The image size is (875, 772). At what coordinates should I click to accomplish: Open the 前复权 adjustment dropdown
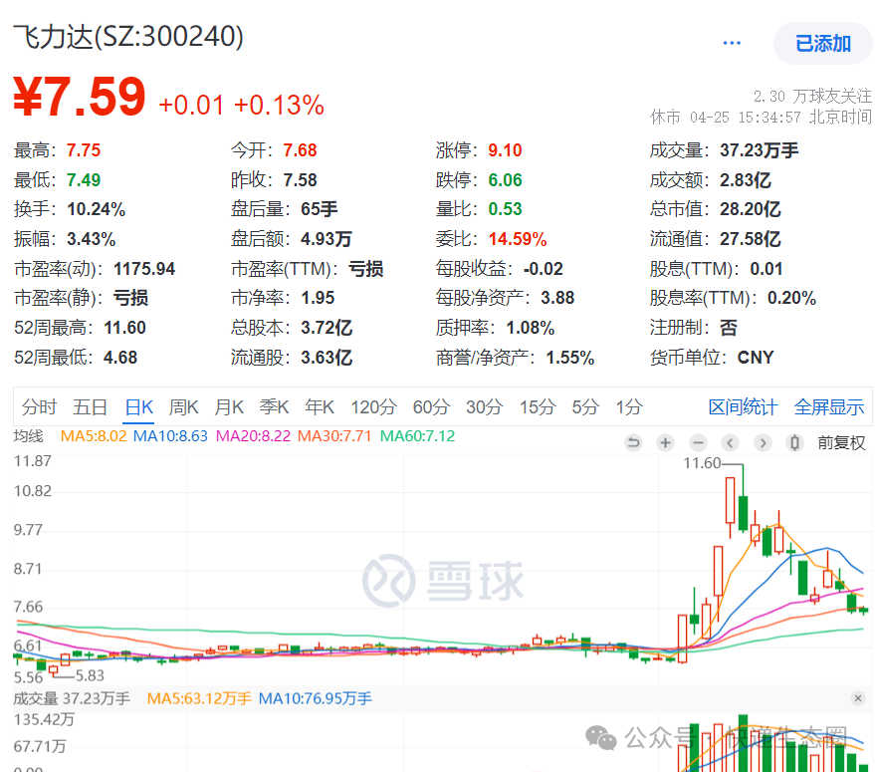tap(841, 443)
